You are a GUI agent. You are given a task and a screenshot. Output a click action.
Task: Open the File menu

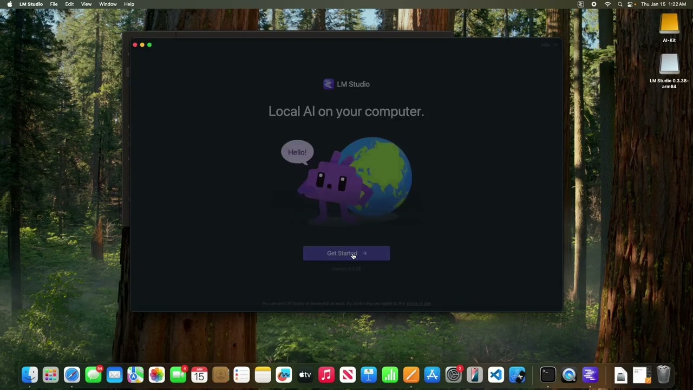(54, 4)
